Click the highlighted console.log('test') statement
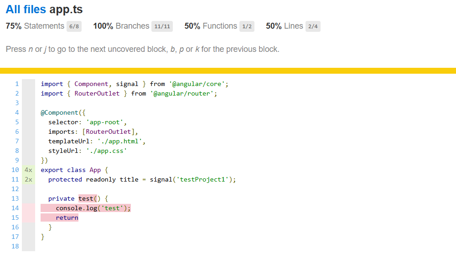 (93, 208)
